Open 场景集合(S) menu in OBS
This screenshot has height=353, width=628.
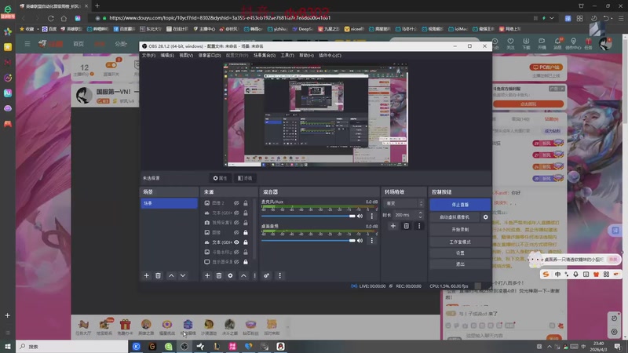pos(265,55)
